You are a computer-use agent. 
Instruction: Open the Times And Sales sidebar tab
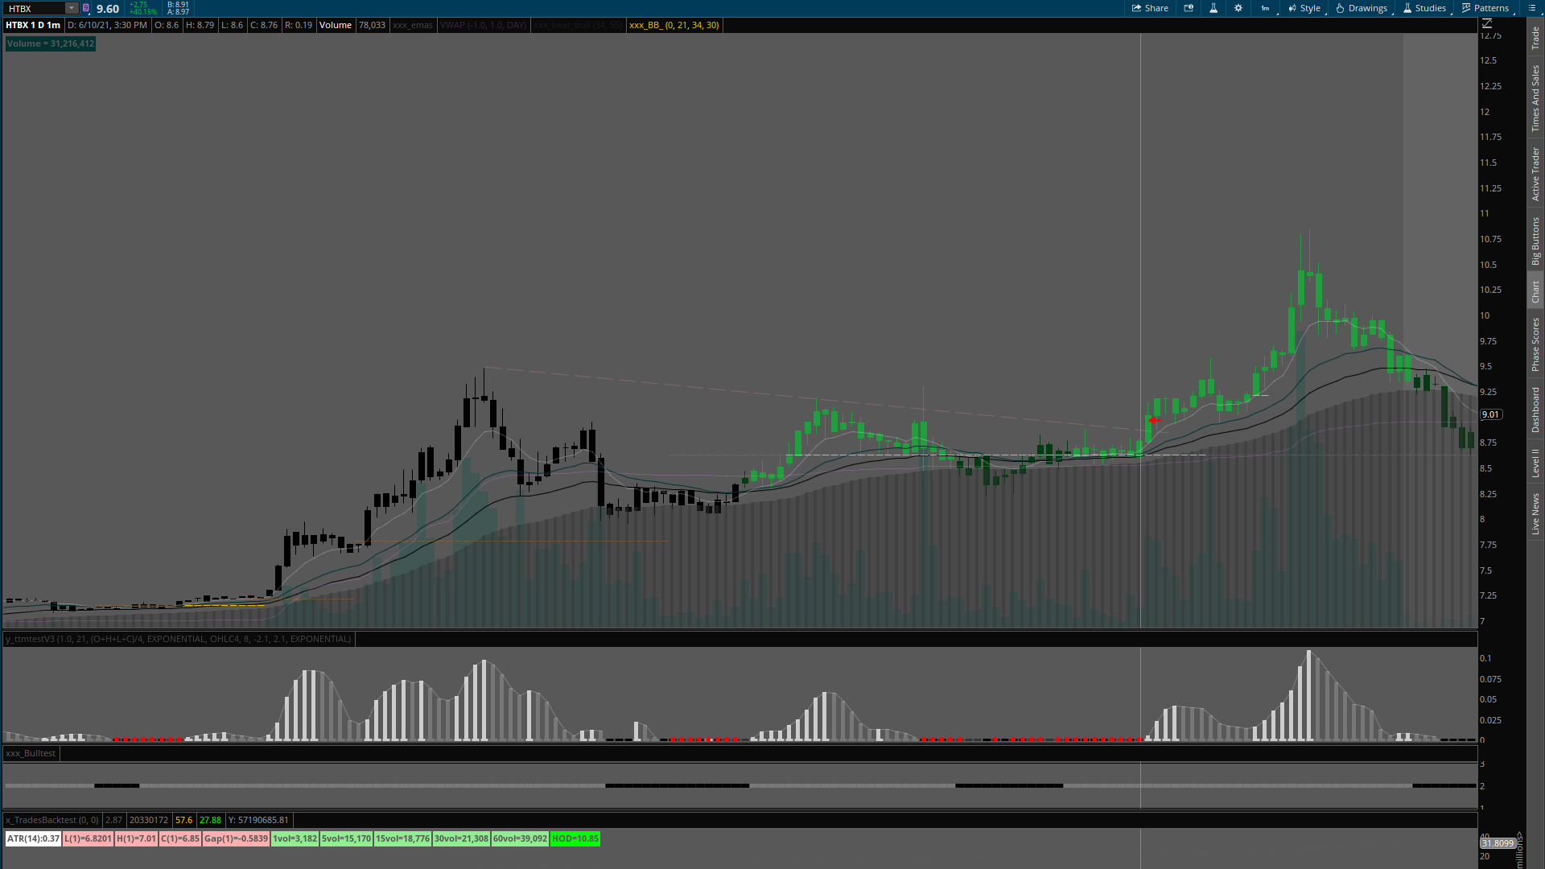coord(1535,99)
